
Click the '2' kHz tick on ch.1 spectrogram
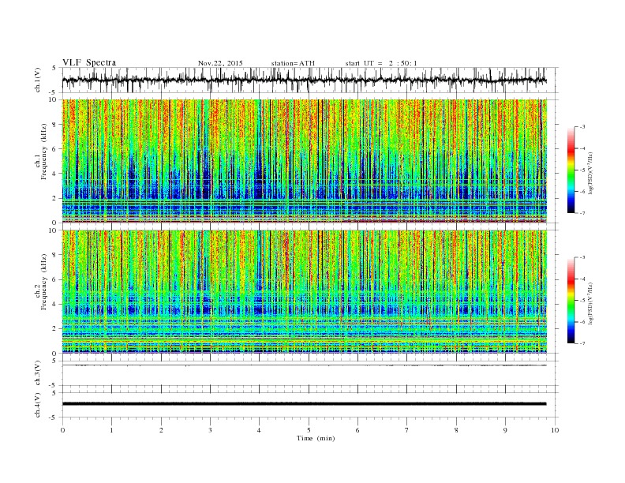pyautogui.click(x=55, y=198)
